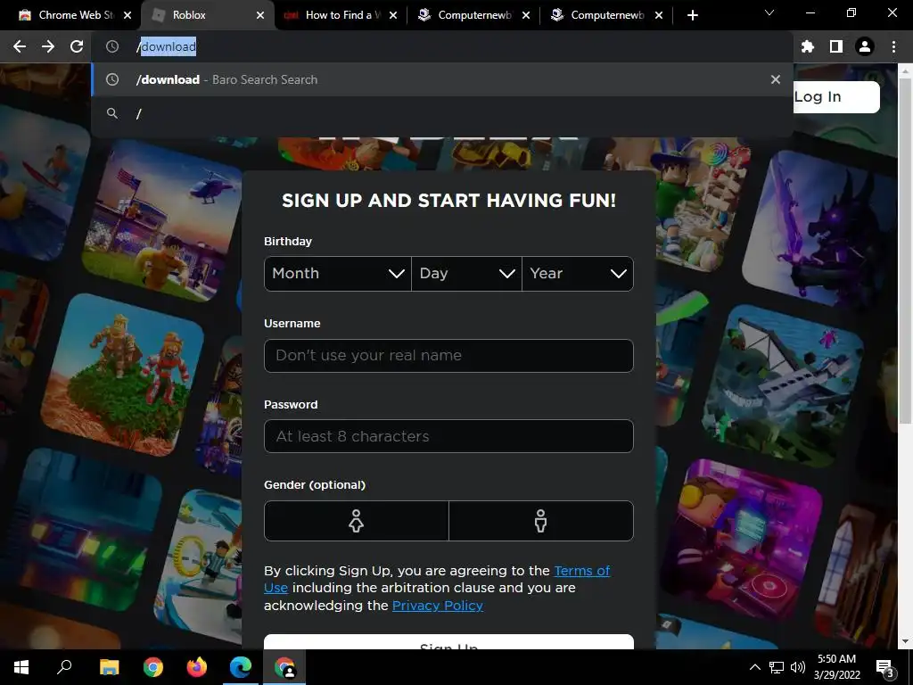Image resolution: width=913 pixels, height=685 pixels.
Task: Open a new browser tab
Action: 692,15
